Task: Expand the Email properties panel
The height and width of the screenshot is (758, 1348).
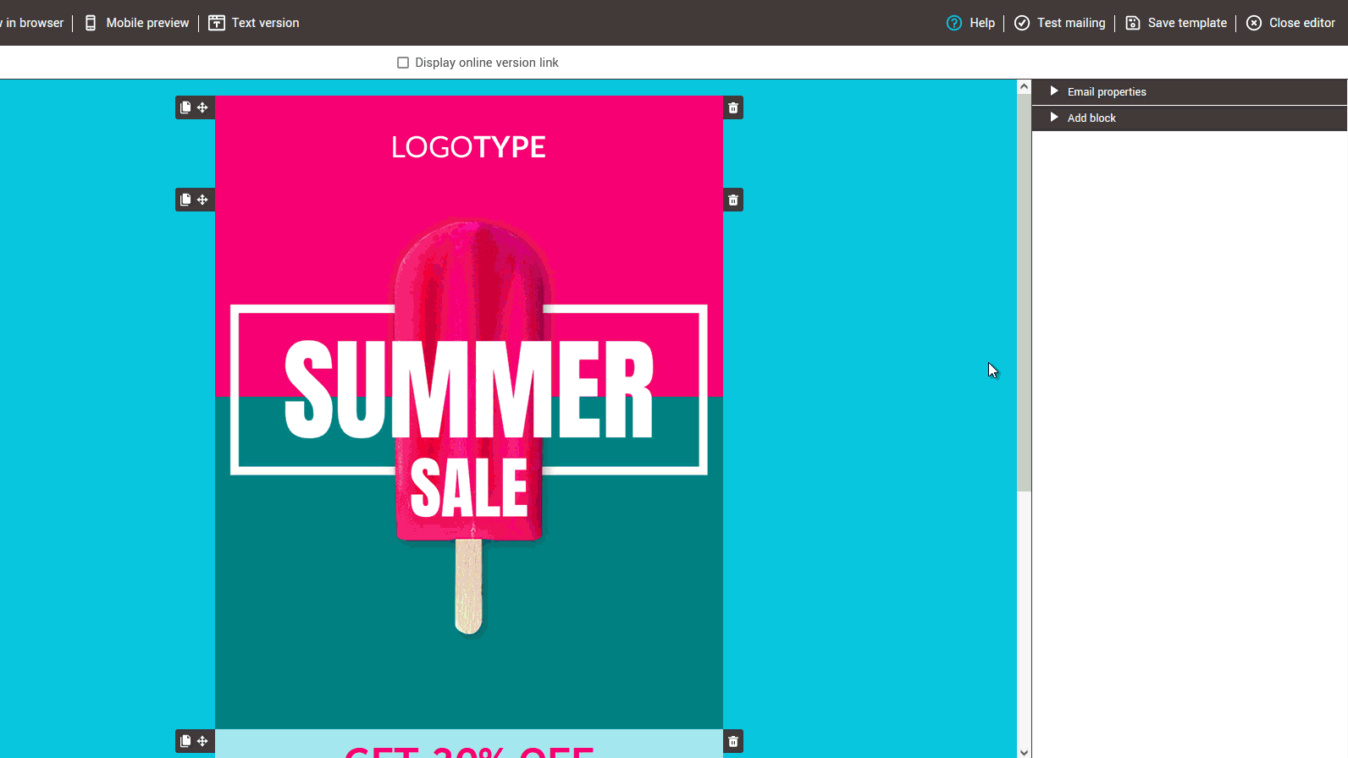Action: (x=1106, y=91)
